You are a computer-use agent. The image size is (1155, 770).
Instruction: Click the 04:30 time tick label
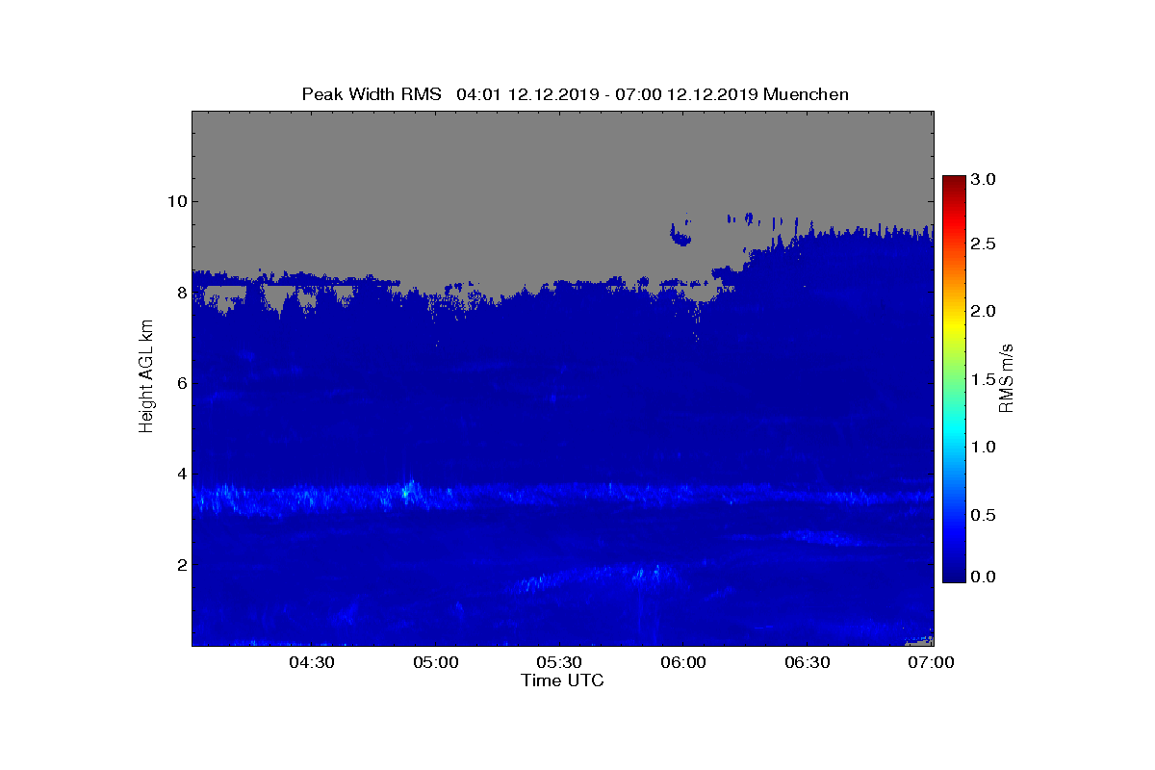pyautogui.click(x=311, y=663)
